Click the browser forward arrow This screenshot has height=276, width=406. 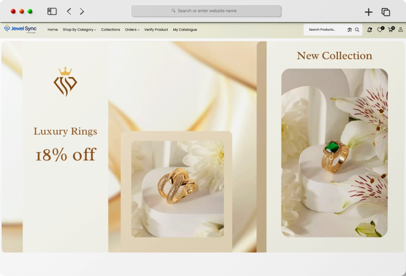[x=82, y=11]
